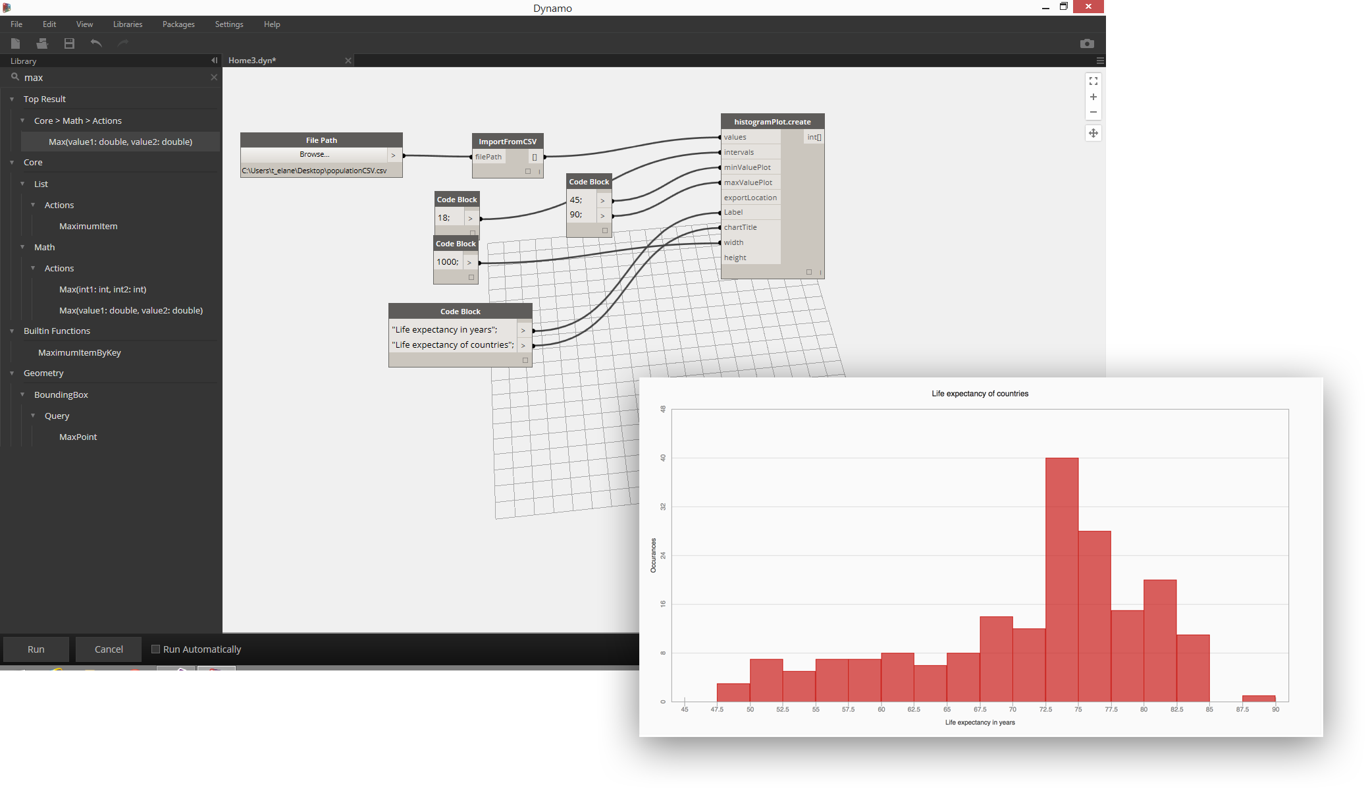This screenshot has width=1368, height=791.
Task: Save the graph with the toolbar icon
Action: [69, 43]
